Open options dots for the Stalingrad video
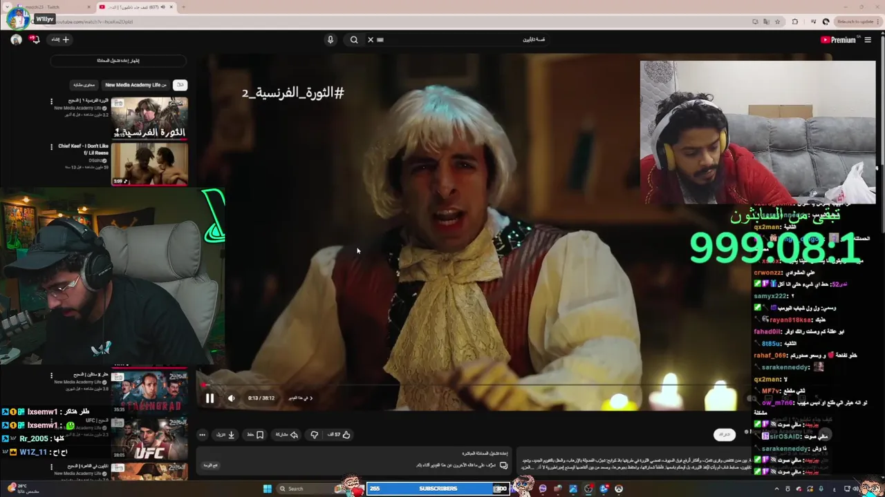 pyautogui.click(x=51, y=376)
